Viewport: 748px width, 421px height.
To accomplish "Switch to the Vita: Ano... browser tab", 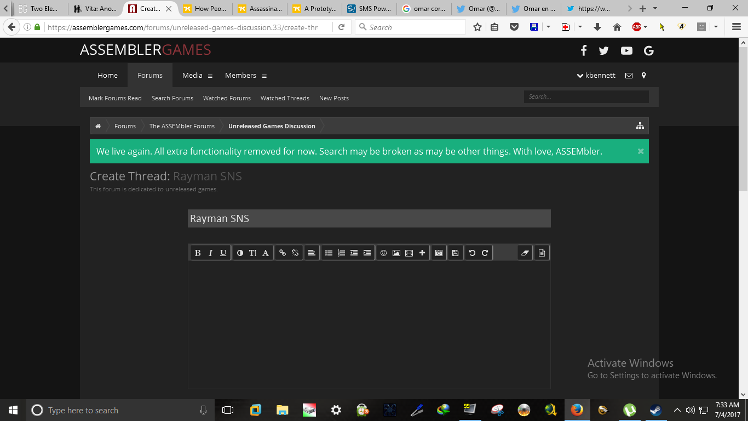I will click(96, 9).
